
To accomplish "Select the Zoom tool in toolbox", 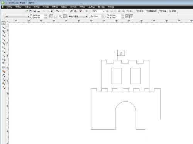I will pos(3,35).
